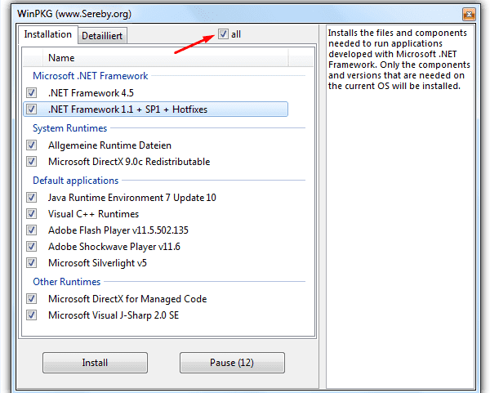The width and height of the screenshot is (490, 393).
Task: Uncheck Java Runtime Environment 7 Update 10
Action: tap(31, 197)
